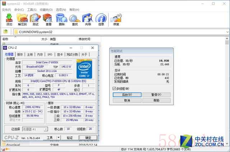Open the 向导 (Wizard) toolbar icon
Viewport: 230px width, 152px height.
88,19
